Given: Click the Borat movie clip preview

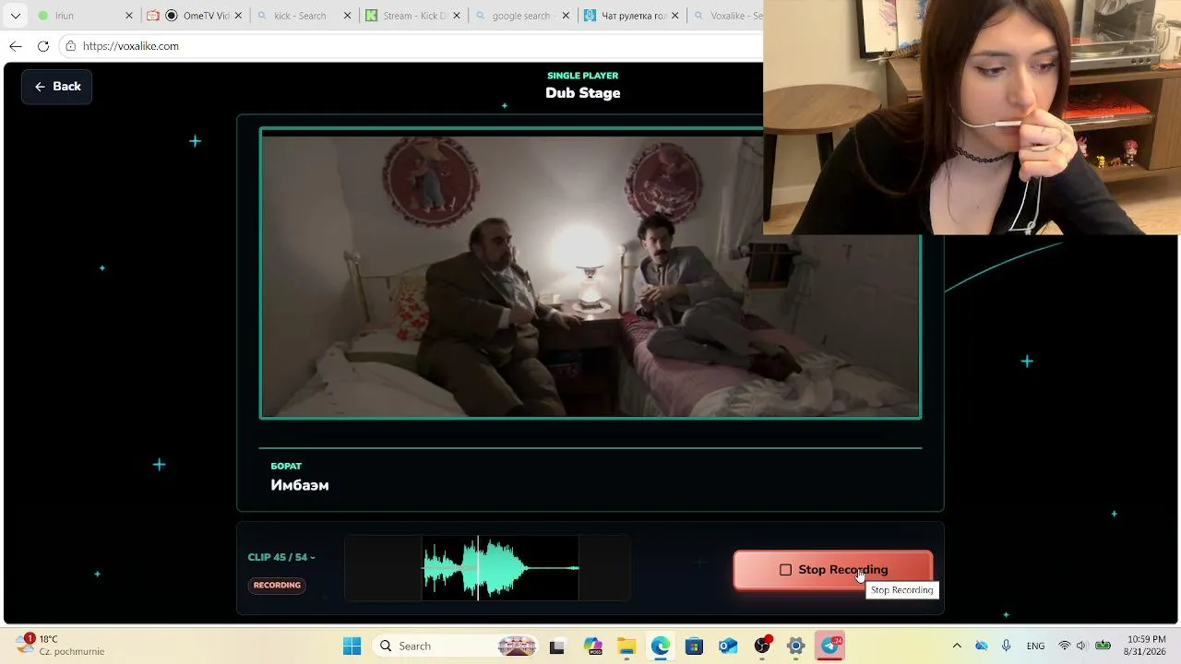Looking at the screenshot, I should pyautogui.click(x=590, y=273).
